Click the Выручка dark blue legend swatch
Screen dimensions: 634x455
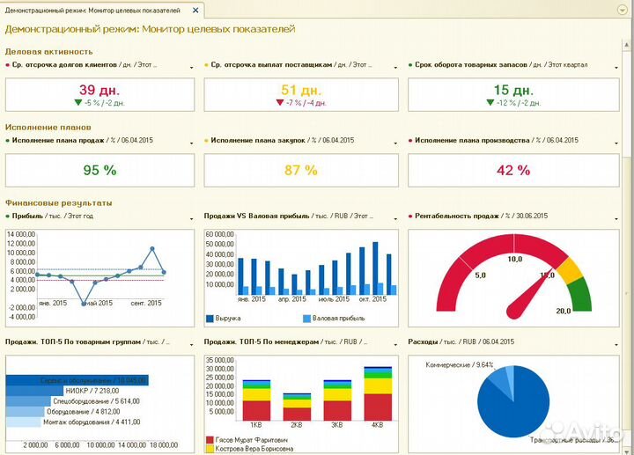point(210,318)
